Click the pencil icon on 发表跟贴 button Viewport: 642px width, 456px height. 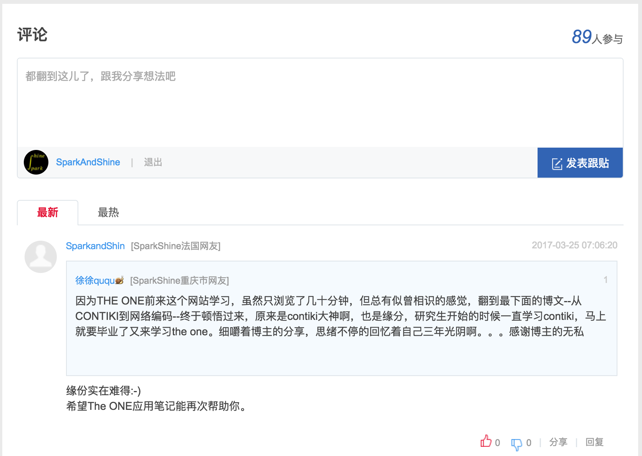tap(557, 163)
